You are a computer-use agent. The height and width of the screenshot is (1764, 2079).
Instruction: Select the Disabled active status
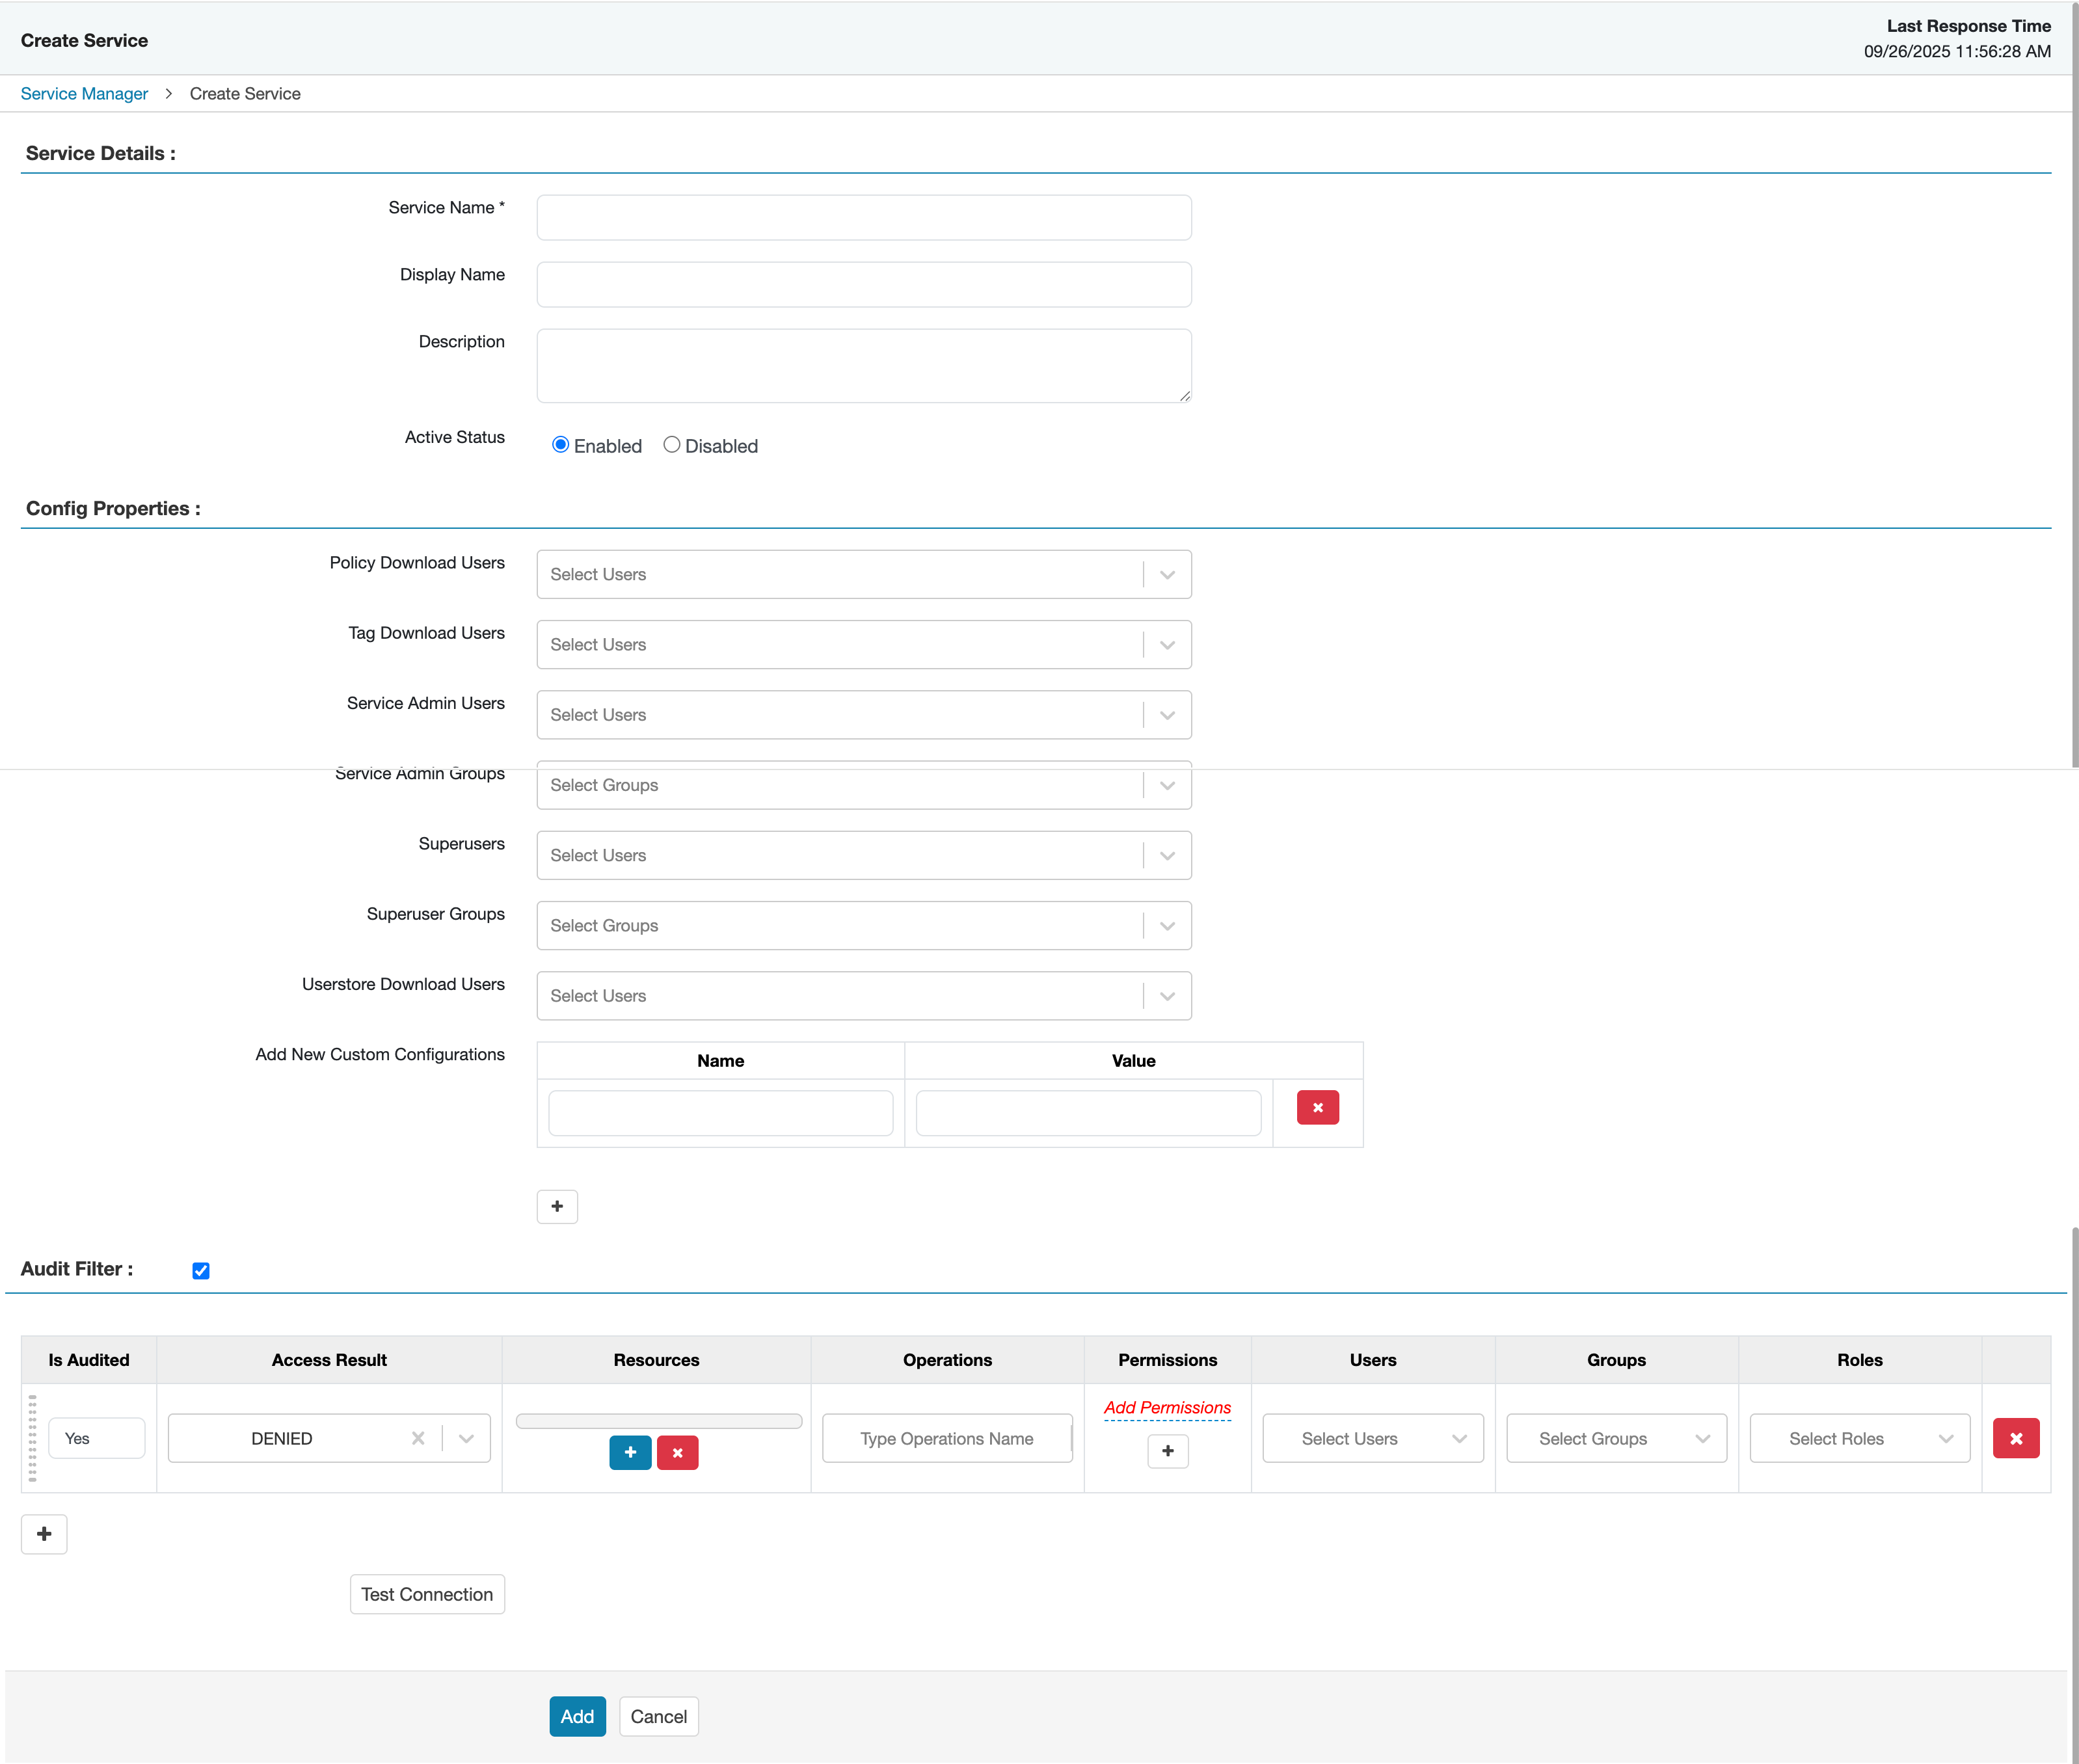point(672,445)
